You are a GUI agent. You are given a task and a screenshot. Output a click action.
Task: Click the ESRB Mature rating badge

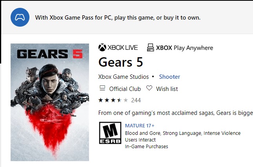pyautogui.click(x=110, y=133)
